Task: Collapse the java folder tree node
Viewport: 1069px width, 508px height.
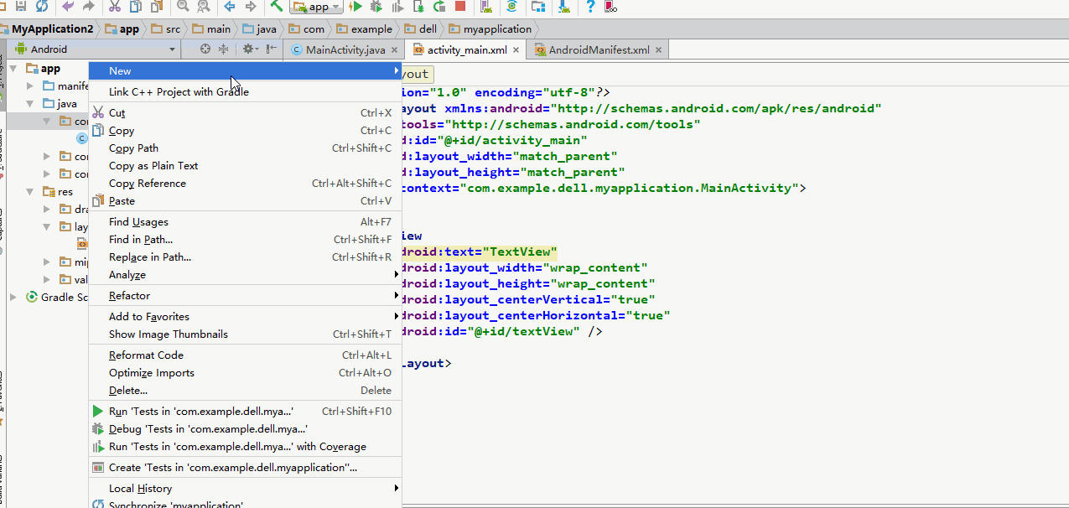Action: pyautogui.click(x=30, y=104)
